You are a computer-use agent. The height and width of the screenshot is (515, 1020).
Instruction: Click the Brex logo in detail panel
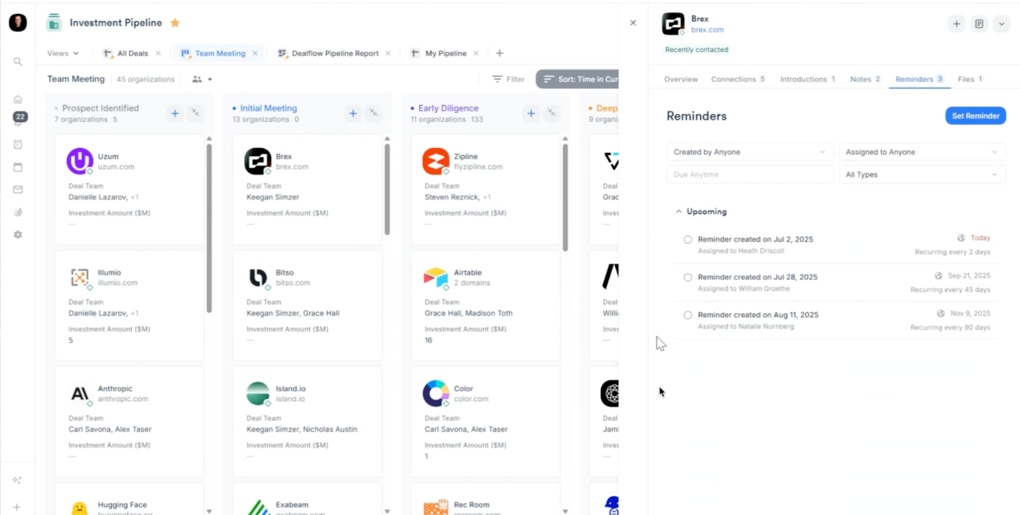pos(673,24)
